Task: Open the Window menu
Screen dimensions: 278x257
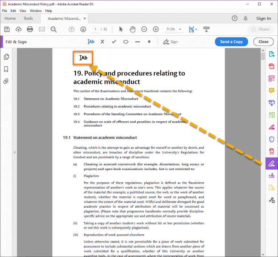Action: (35, 11)
